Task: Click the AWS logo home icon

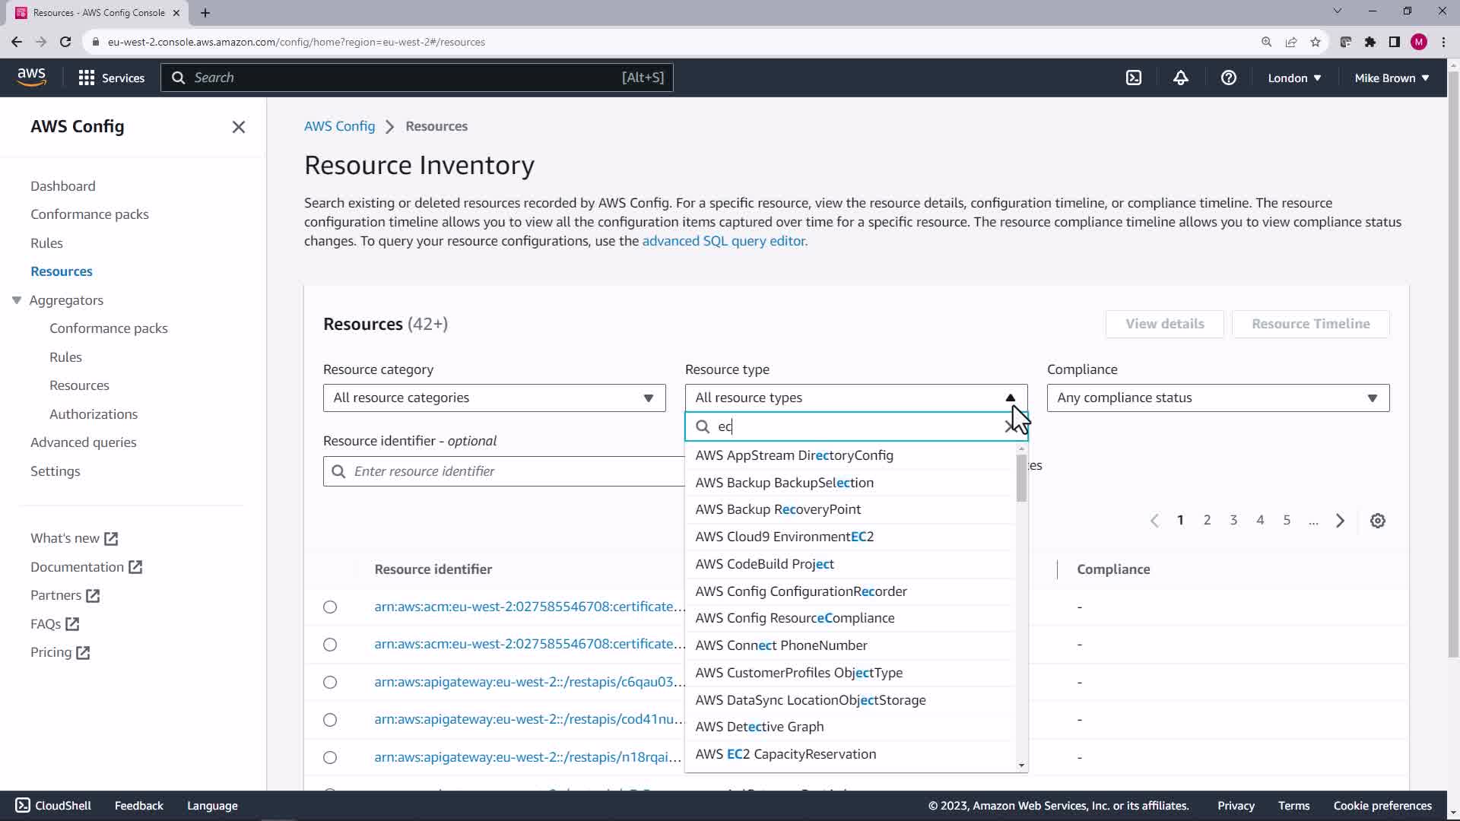Action: [x=31, y=77]
